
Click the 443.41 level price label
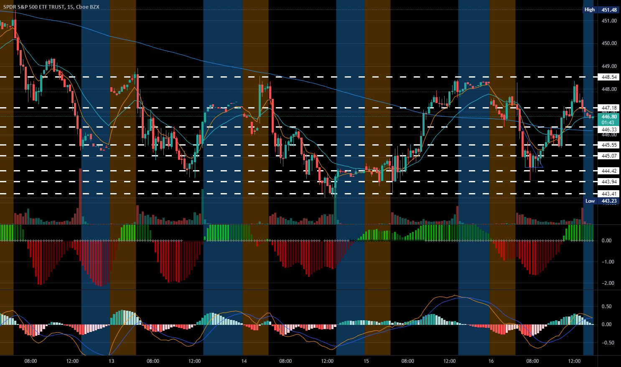click(x=609, y=194)
